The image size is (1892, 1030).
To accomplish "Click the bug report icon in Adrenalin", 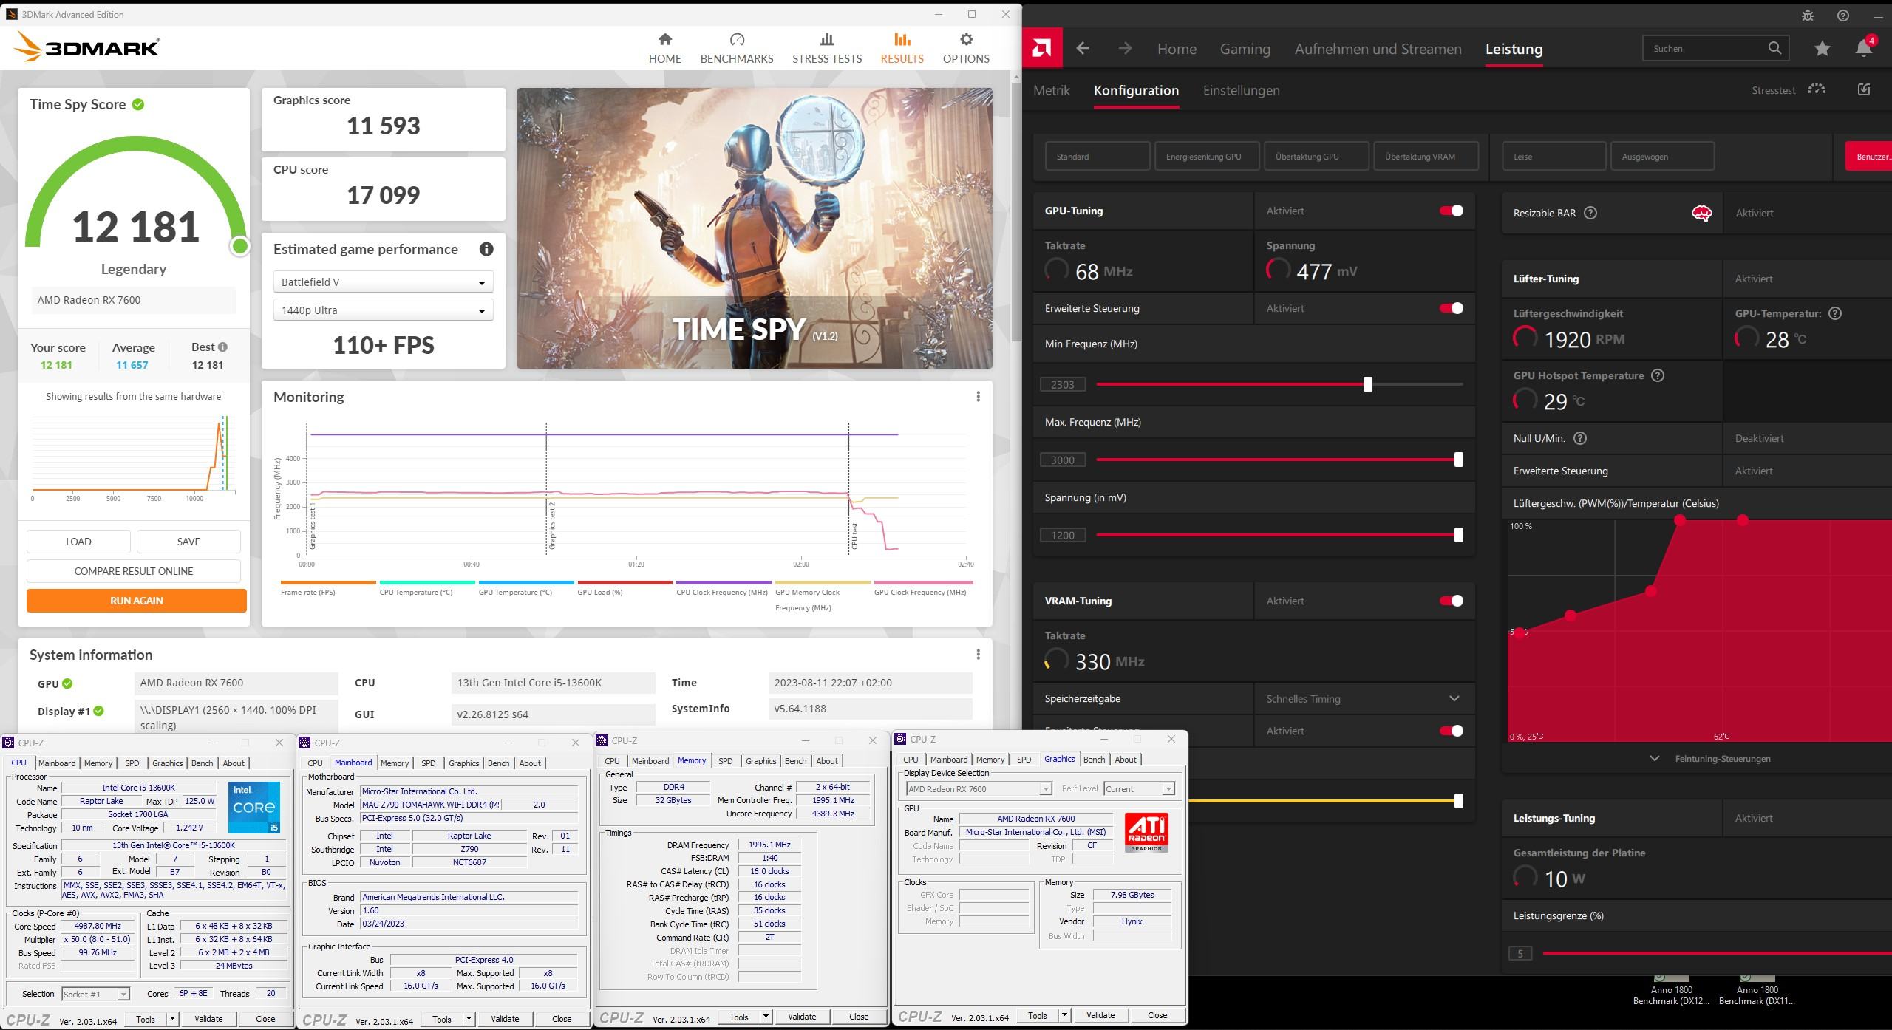I will click(1807, 16).
